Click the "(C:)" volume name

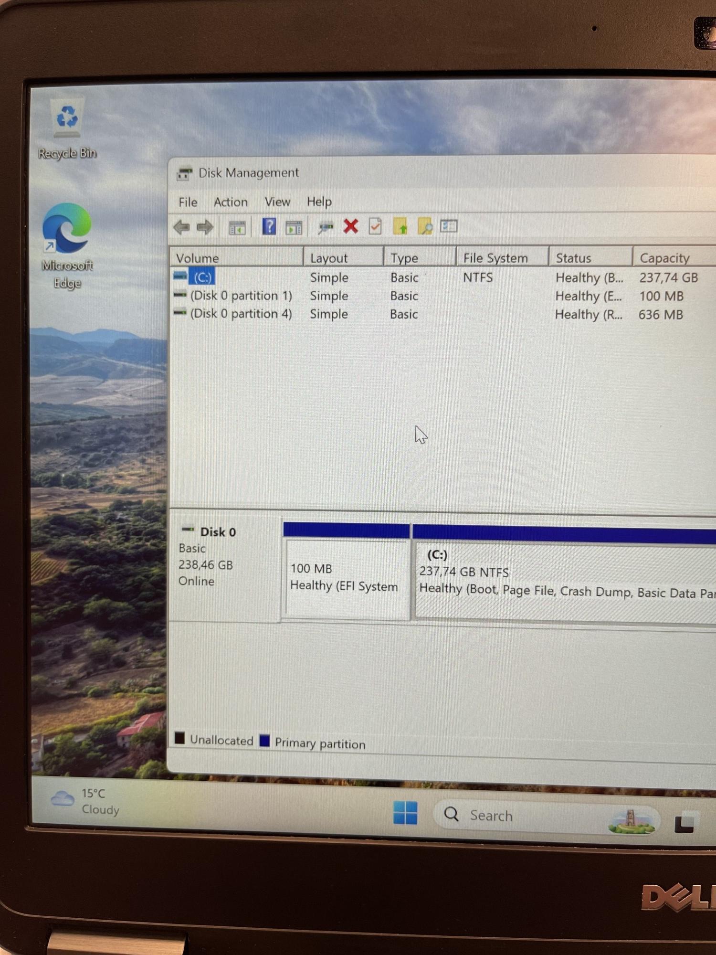coord(202,277)
